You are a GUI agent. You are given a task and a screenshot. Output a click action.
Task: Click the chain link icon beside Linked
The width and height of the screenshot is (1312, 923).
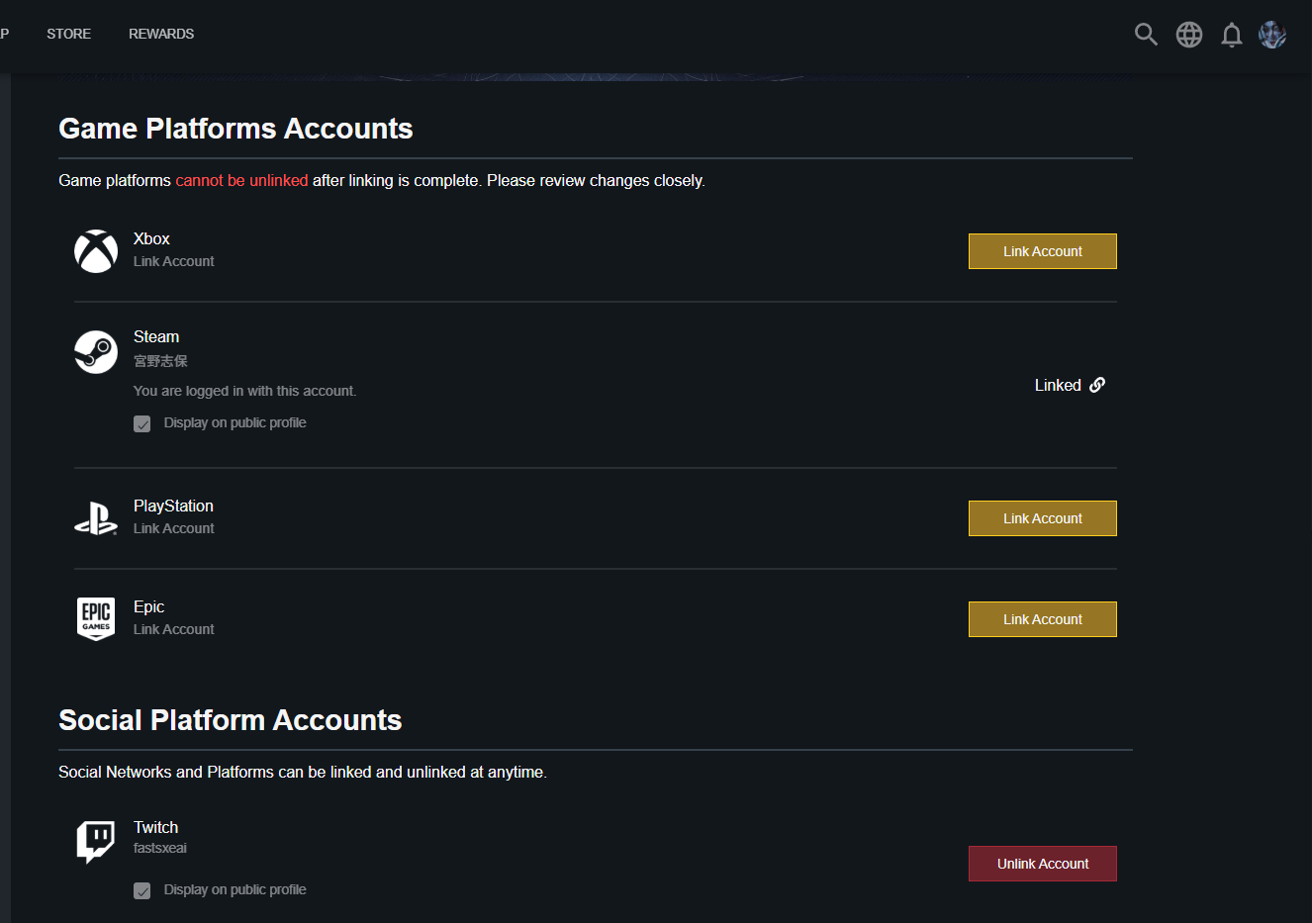(x=1097, y=385)
